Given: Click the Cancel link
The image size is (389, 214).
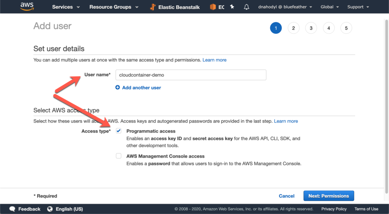Looking at the screenshot, I should pos(286,196).
